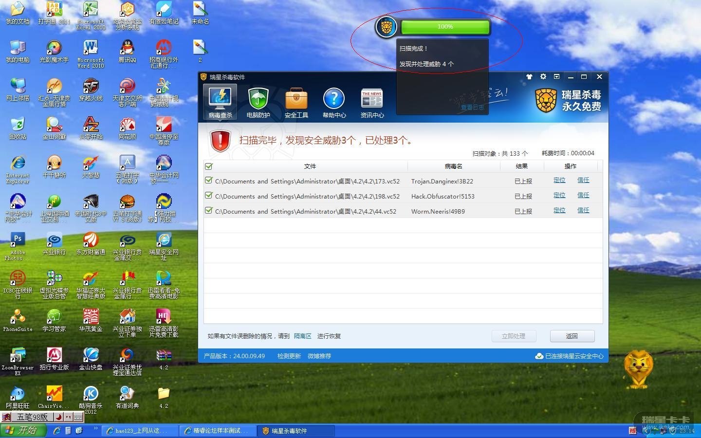The height and width of the screenshot is (438, 701).
Task: Select the ICBC在线银行 desktop icon
Action: [x=18, y=285]
